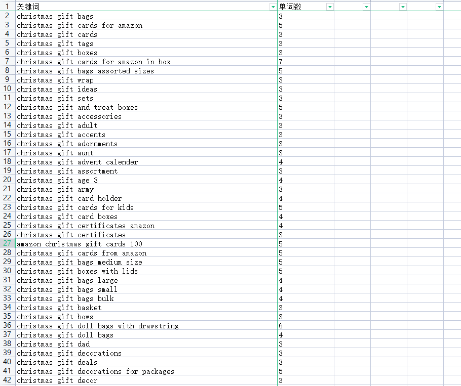Select cell 'christmas gift card holder'

tap(146, 198)
